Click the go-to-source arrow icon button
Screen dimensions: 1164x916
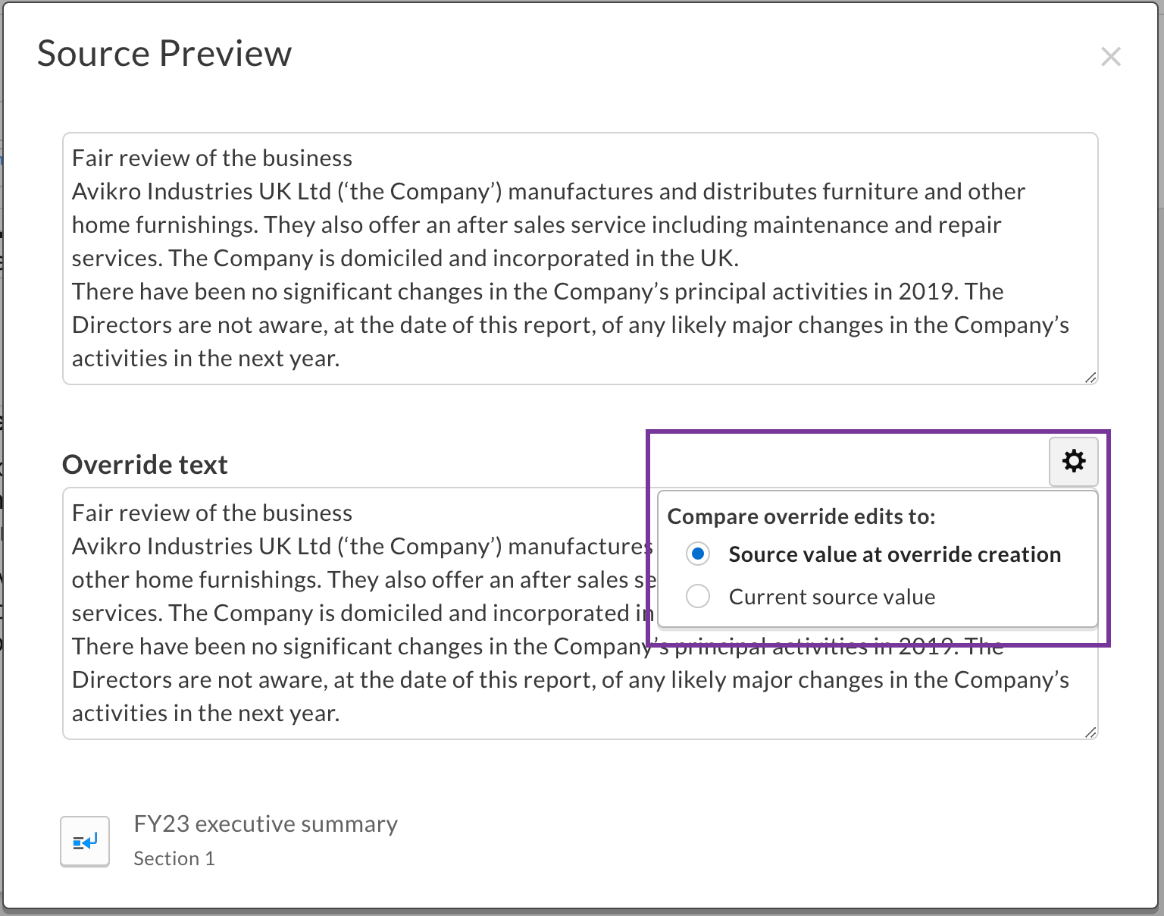click(85, 842)
